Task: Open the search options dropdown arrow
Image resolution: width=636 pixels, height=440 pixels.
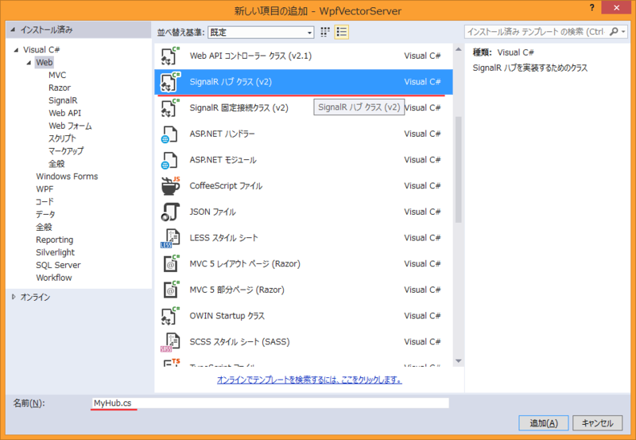Action: tap(623, 32)
